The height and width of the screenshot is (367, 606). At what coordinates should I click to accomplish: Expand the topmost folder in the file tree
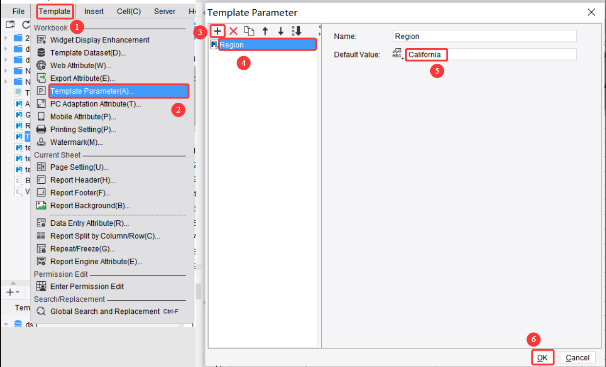pyautogui.click(x=6, y=38)
